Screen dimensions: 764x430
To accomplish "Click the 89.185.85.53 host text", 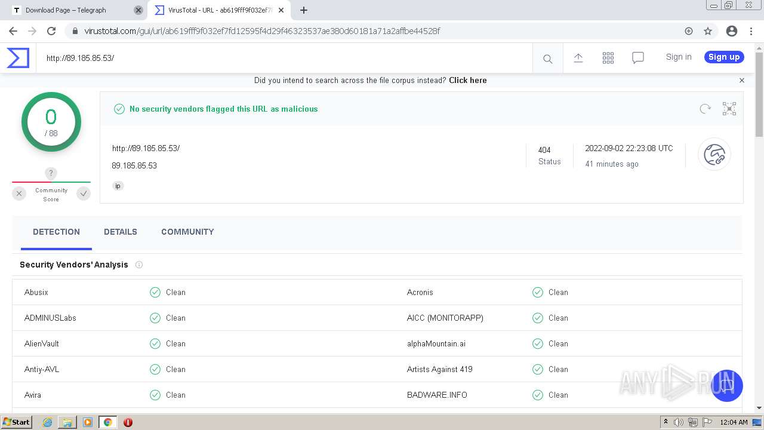I will tap(134, 165).
